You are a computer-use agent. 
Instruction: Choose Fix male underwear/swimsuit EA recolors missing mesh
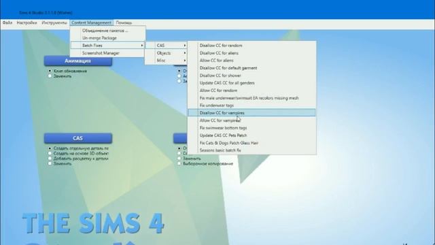[252, 98]
